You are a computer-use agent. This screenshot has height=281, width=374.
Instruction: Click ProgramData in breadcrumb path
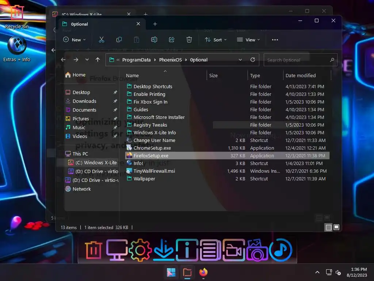[x=137, y=60]
